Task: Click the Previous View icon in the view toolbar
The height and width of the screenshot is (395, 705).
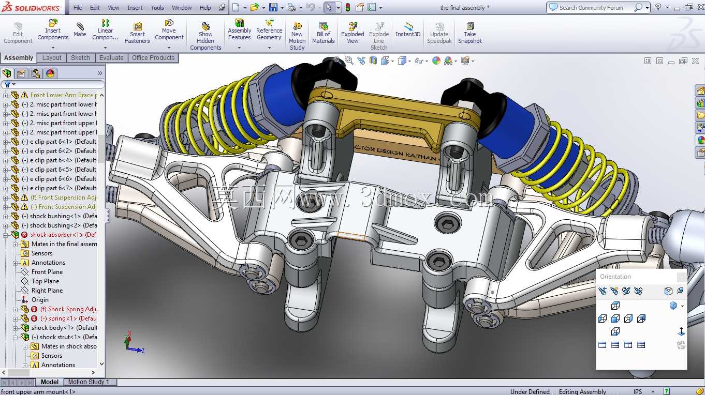Action: tap(361, 60)
